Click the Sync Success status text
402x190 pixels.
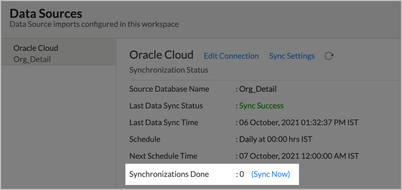261,106
